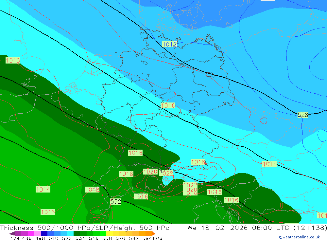Viewport: 327px width, 240px height.
Task: Click the legend value 498
Action: (40, 238)
